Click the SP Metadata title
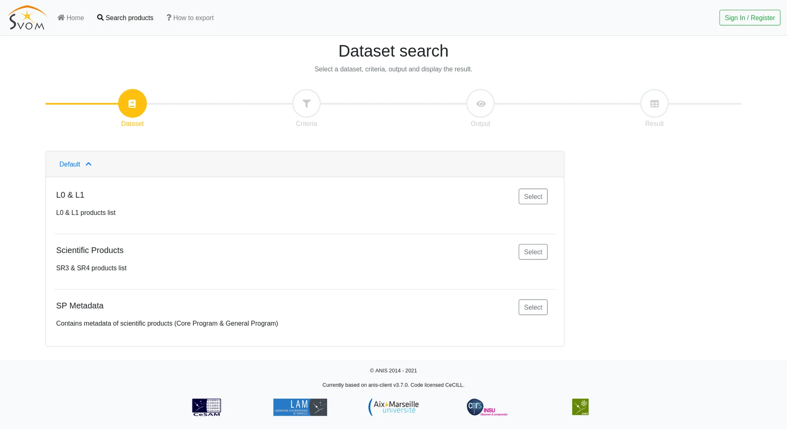 click(x=80, y=306)
